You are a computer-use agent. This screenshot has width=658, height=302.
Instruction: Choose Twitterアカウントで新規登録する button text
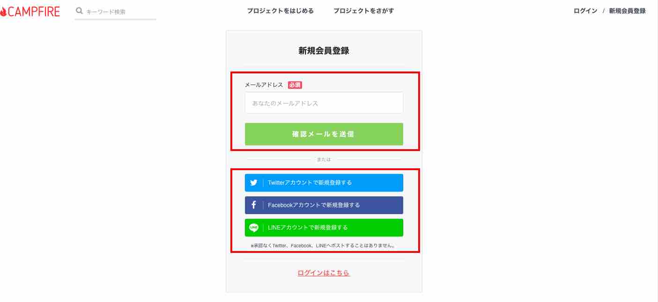[310, 183]
